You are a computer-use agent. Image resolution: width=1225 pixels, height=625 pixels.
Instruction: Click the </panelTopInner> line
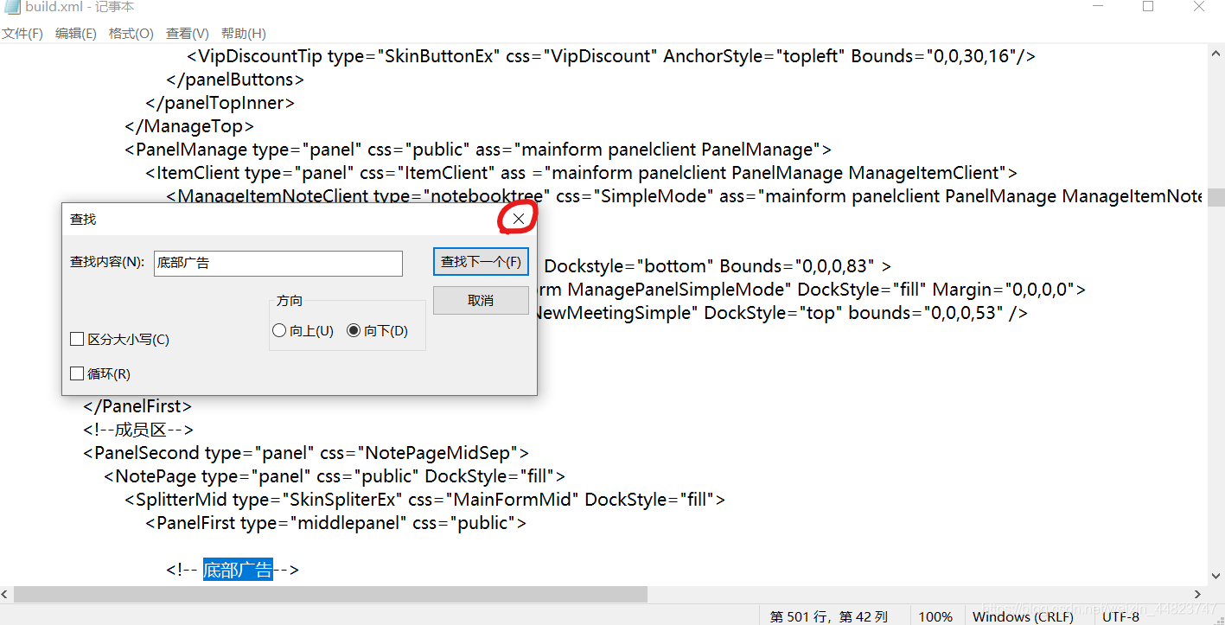[220, 103]
